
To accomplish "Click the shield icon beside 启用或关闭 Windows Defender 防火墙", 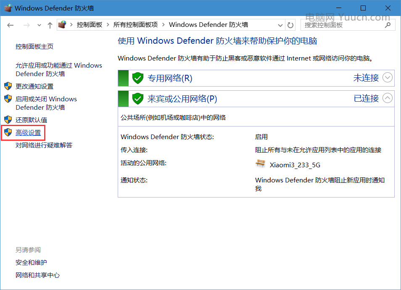I will point(8,99).
